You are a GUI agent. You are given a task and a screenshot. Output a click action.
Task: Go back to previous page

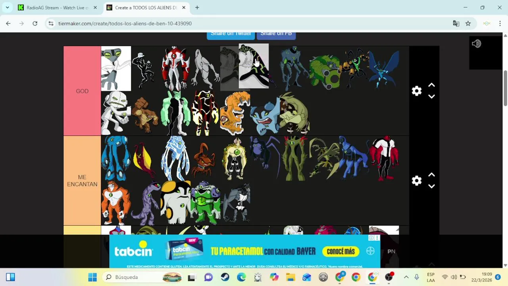click(9, 23)
